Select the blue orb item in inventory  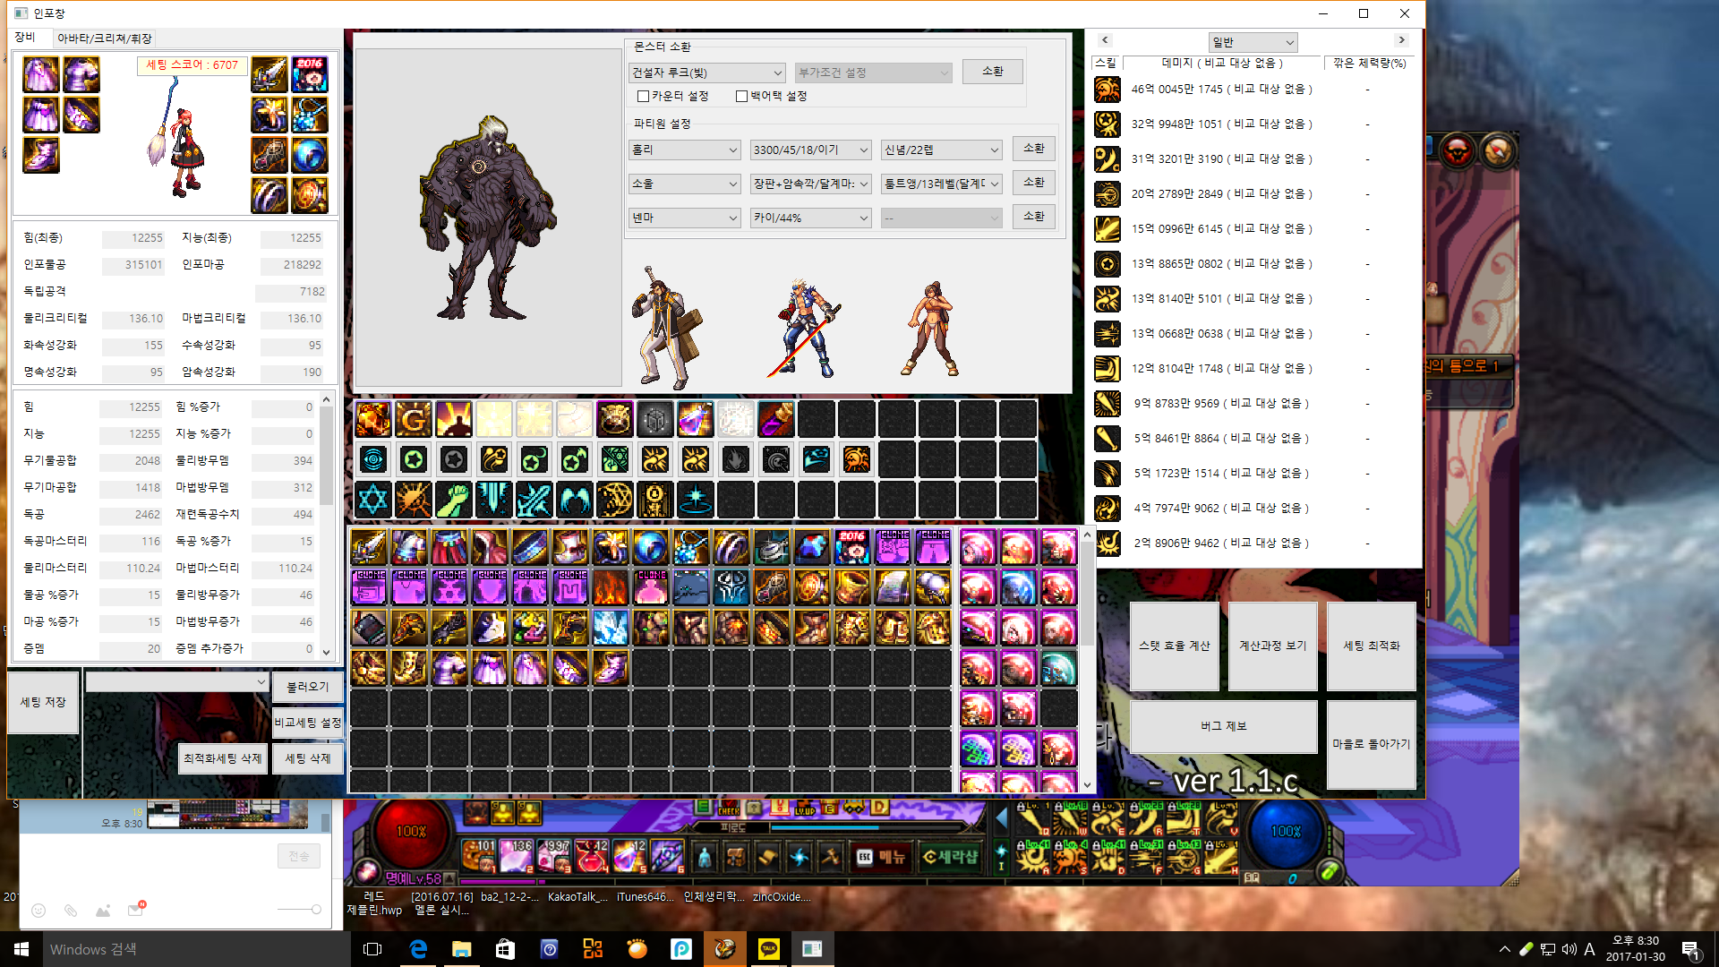coord(651,547)
